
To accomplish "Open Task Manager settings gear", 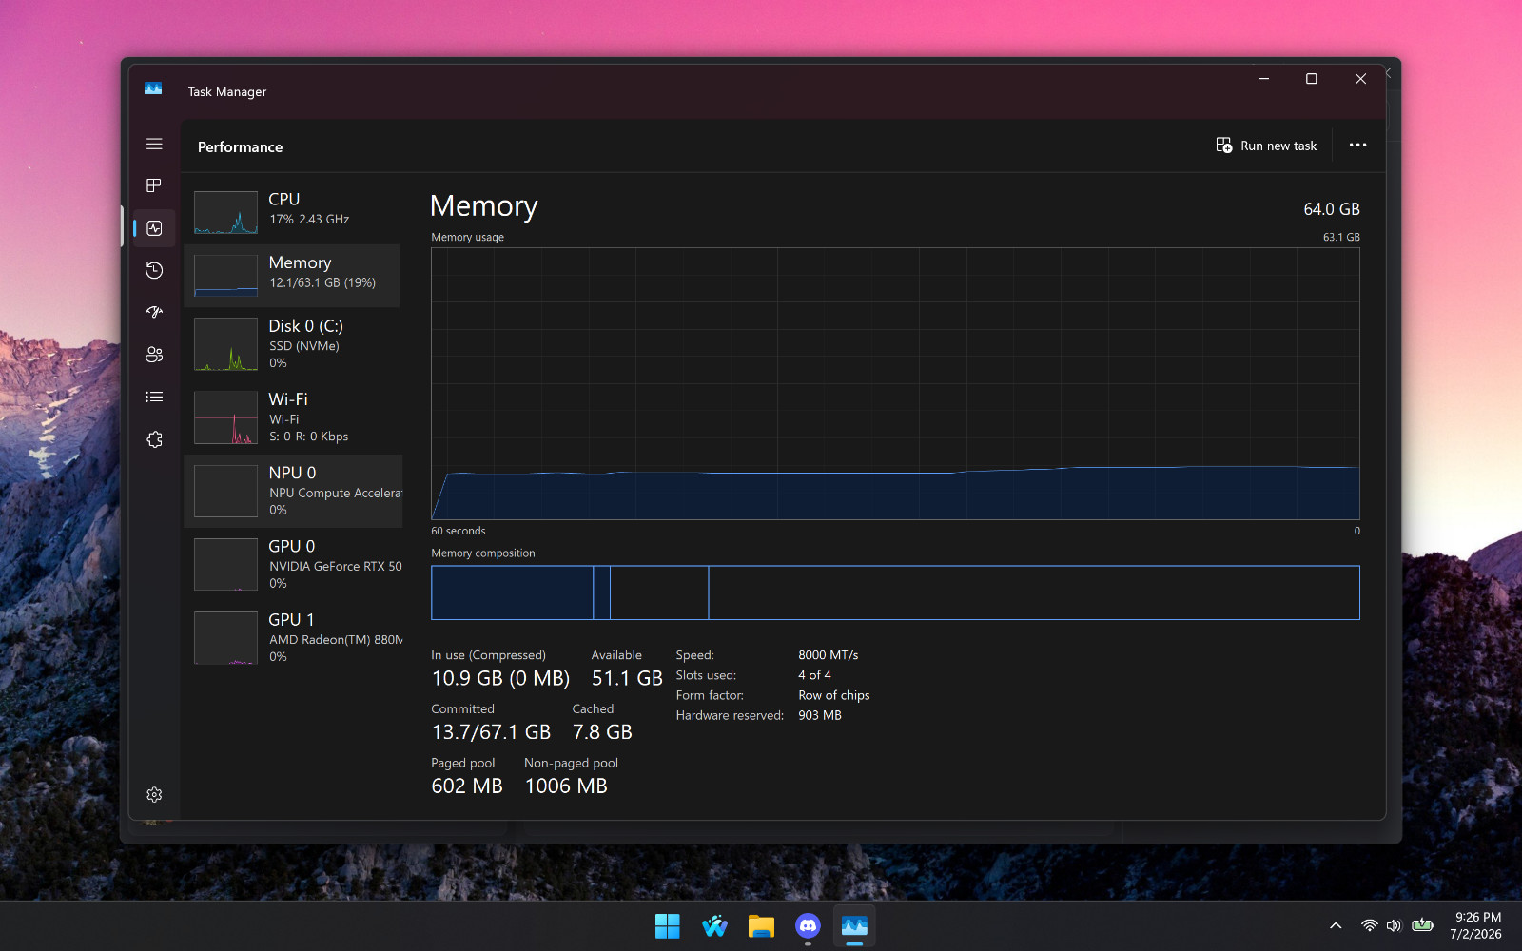I will 154,794.
